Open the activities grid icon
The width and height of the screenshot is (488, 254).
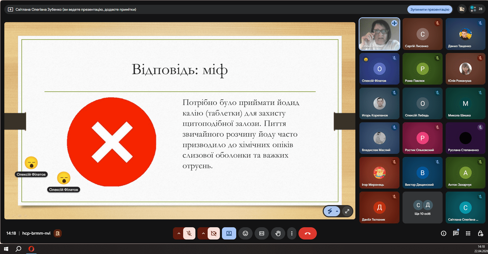[x=468, y=233]
